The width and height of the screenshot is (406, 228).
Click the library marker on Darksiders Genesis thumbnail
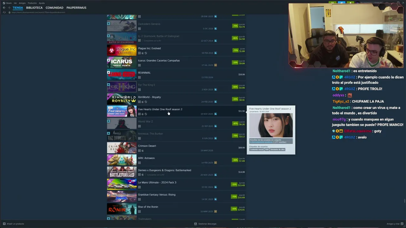coord(108,23)
